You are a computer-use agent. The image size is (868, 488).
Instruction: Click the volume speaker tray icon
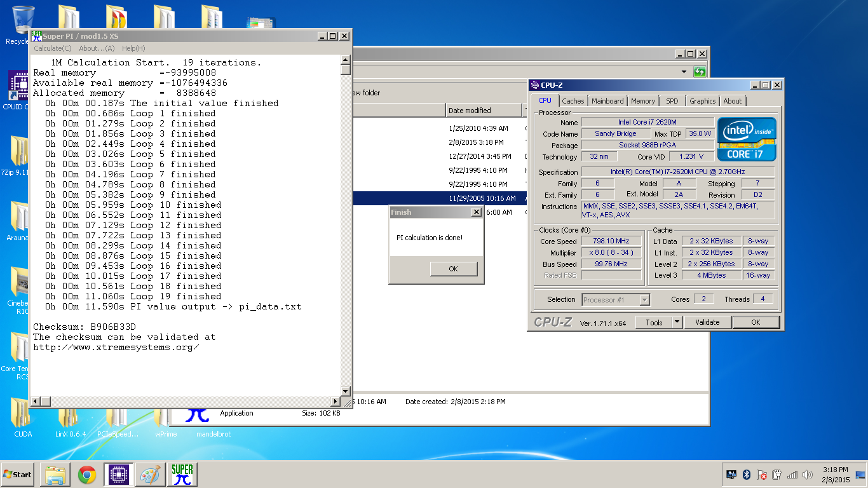[807, 475]
